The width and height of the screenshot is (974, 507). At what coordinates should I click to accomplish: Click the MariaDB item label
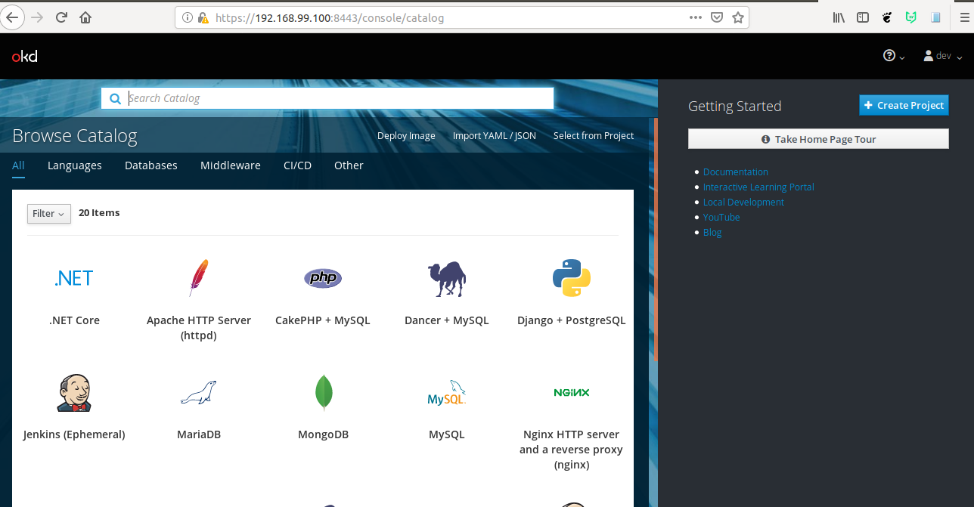tap(199, 434)
